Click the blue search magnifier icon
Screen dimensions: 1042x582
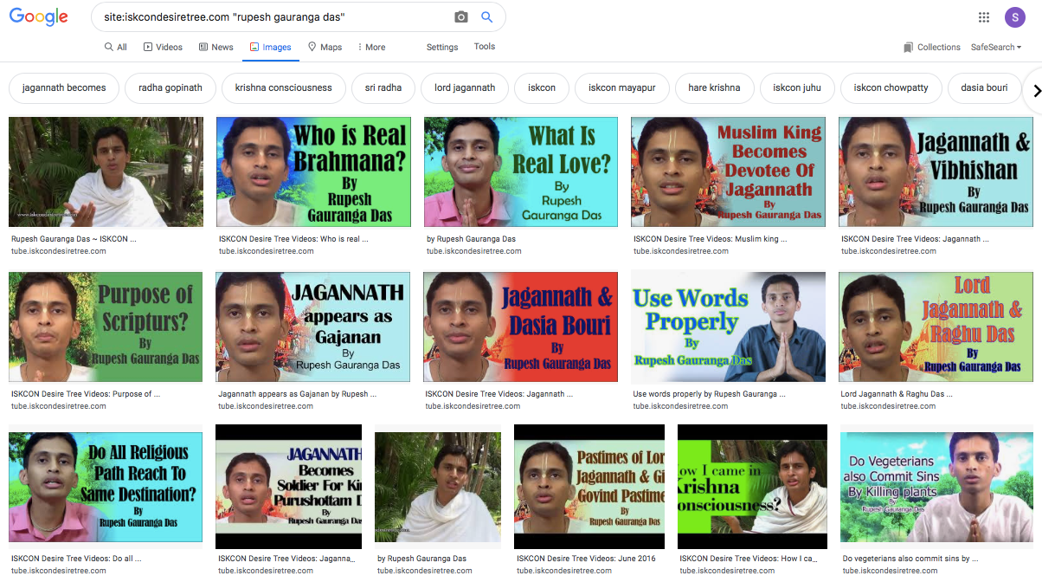click(x=487, y=17)
